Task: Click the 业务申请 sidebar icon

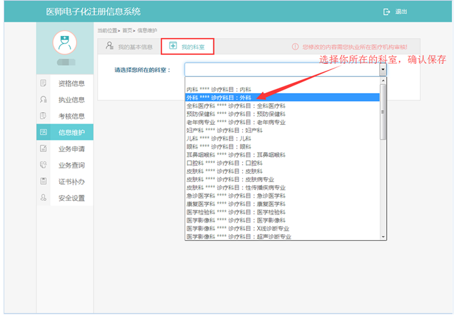Action: coord(44,149)
